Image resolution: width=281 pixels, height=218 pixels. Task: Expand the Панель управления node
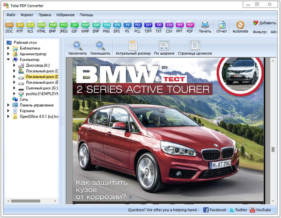click(x=8, y=105)
